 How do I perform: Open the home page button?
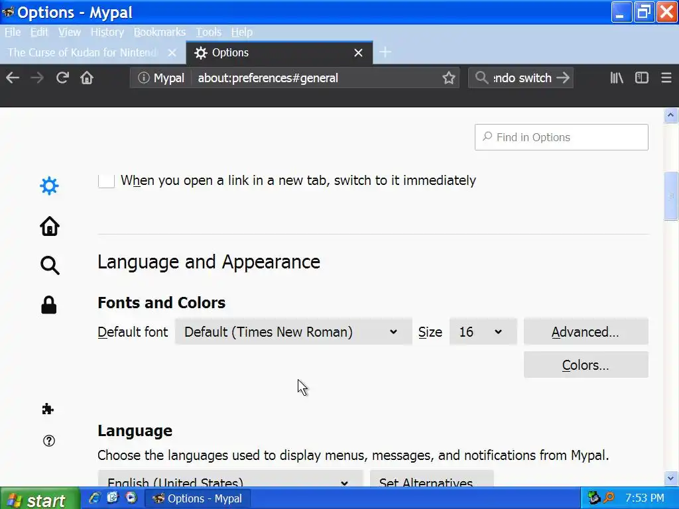click(x=87, y=78)
